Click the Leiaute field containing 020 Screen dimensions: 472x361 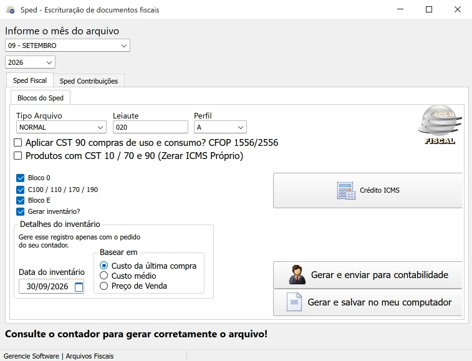tap(150, 127)
